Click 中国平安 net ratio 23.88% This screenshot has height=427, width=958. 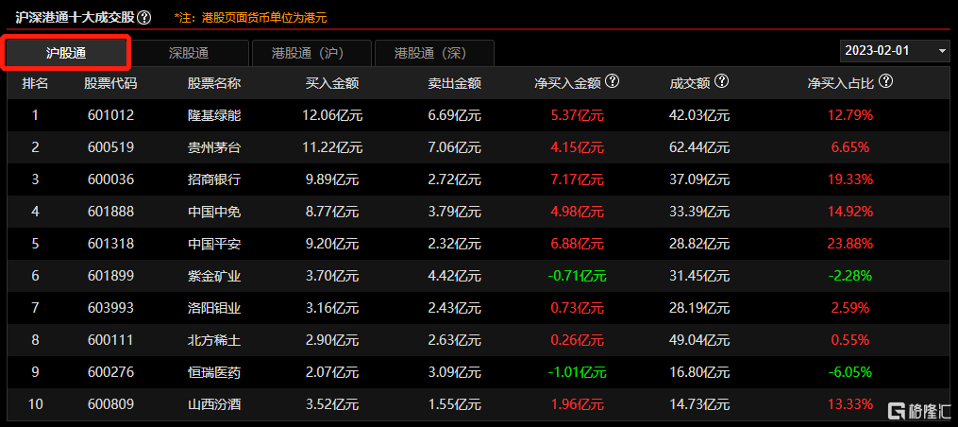849,244
